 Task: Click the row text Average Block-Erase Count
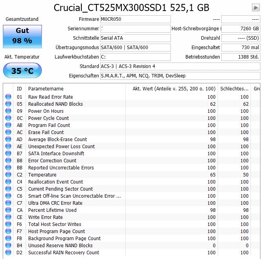pos(57,139)
